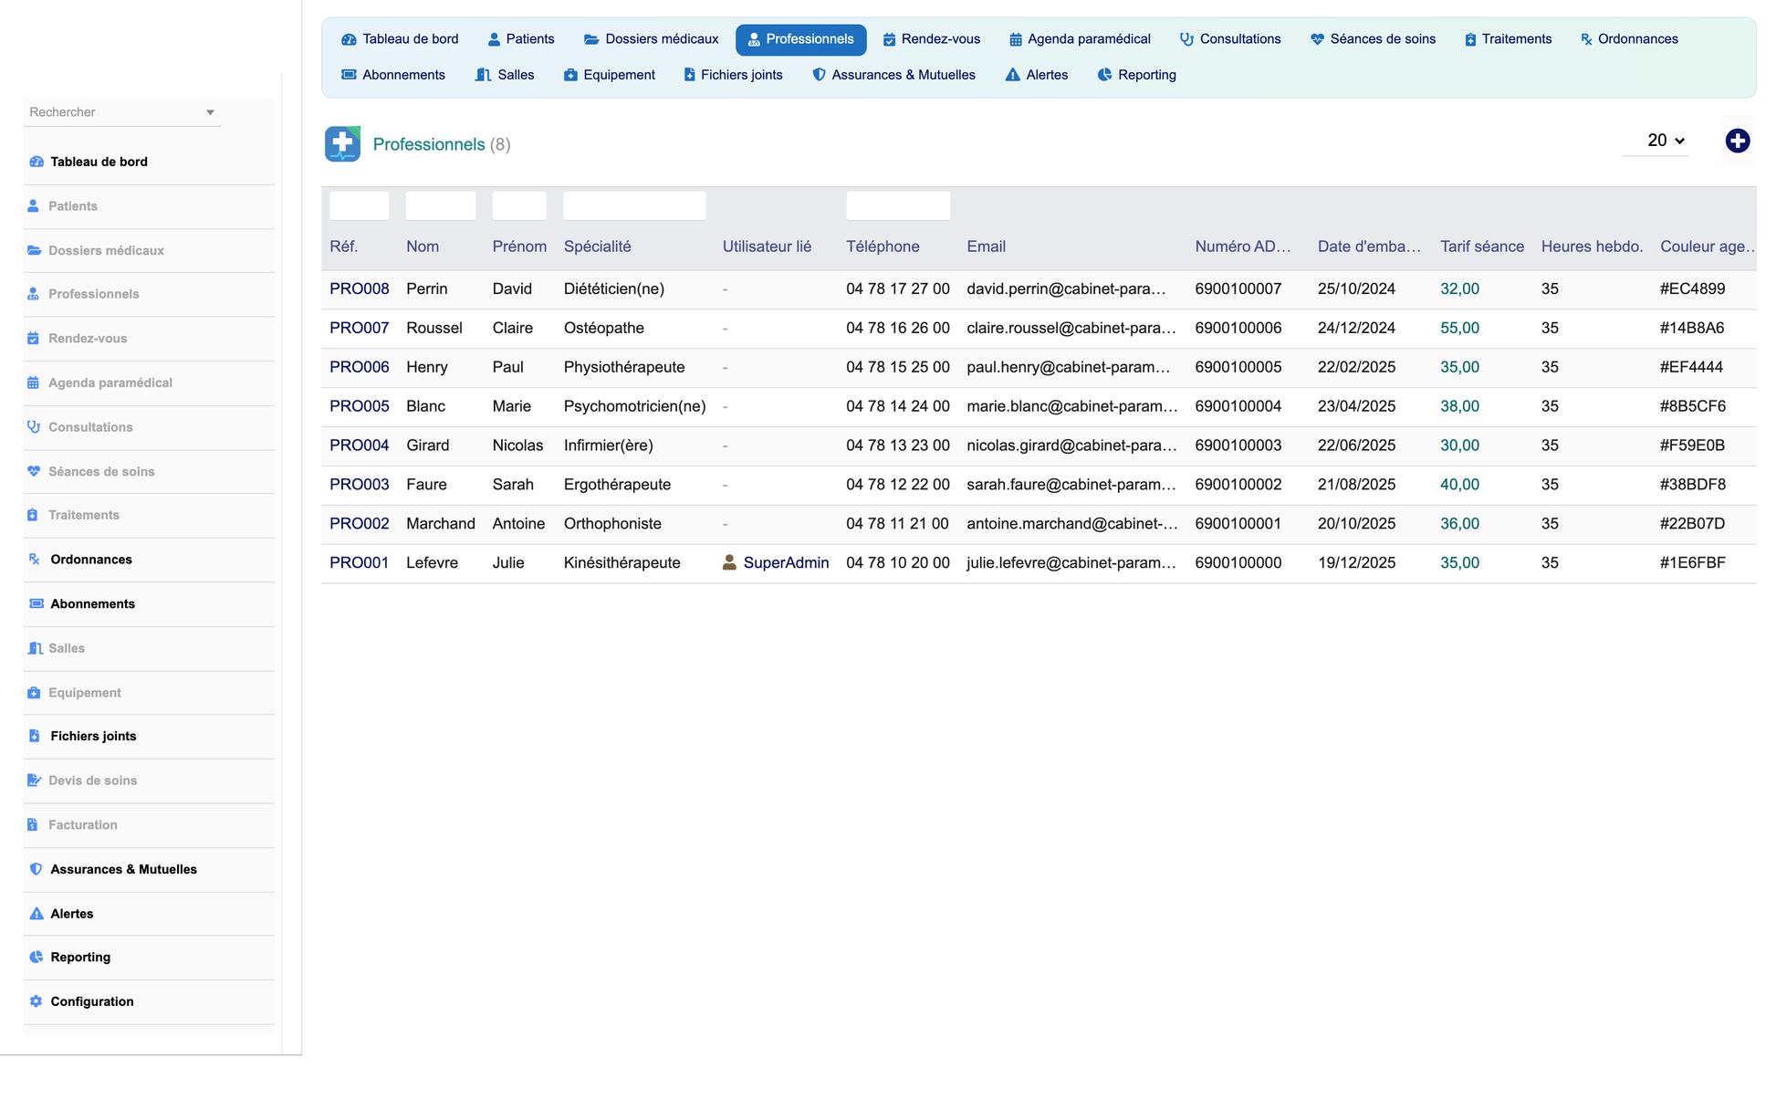Click the Spécialité filter input field
The height and width of the screenshot is (1100, 1776).
(x=634, y=205)
